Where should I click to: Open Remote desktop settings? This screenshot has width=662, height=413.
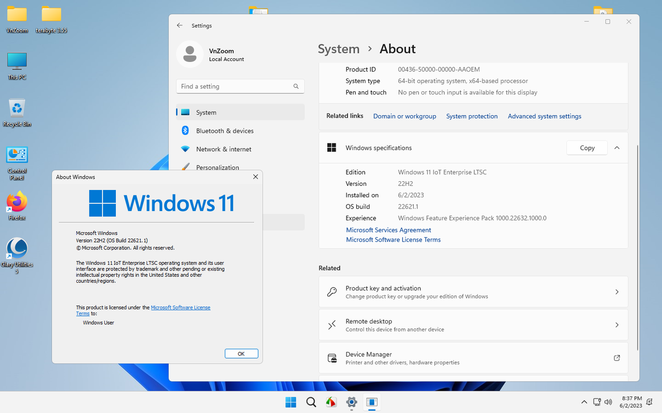pos(473,325)
